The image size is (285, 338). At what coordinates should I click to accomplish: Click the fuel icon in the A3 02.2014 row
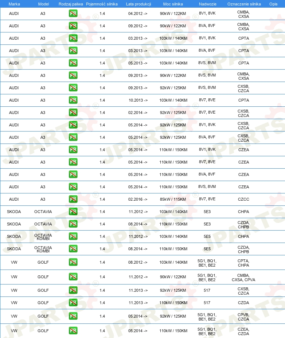[73, 113]
